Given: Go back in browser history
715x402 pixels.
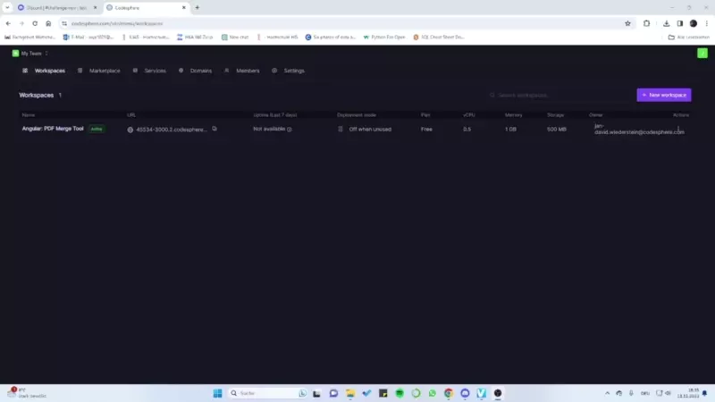Looking at the screenshot, I should coord(8,23).
